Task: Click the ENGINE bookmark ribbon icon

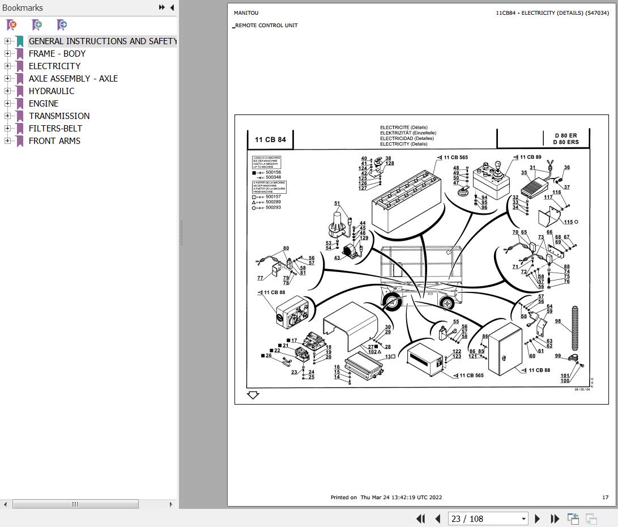Action: pyautogui.click(x=20, y=103)
